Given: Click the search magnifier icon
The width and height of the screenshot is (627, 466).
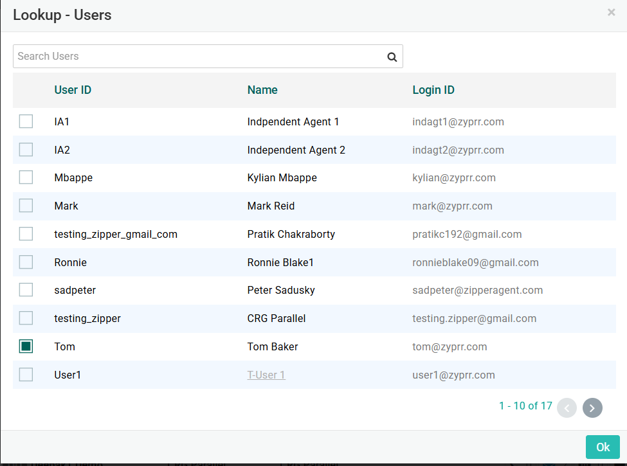Looking at the screenshot, I should [392, 57].
